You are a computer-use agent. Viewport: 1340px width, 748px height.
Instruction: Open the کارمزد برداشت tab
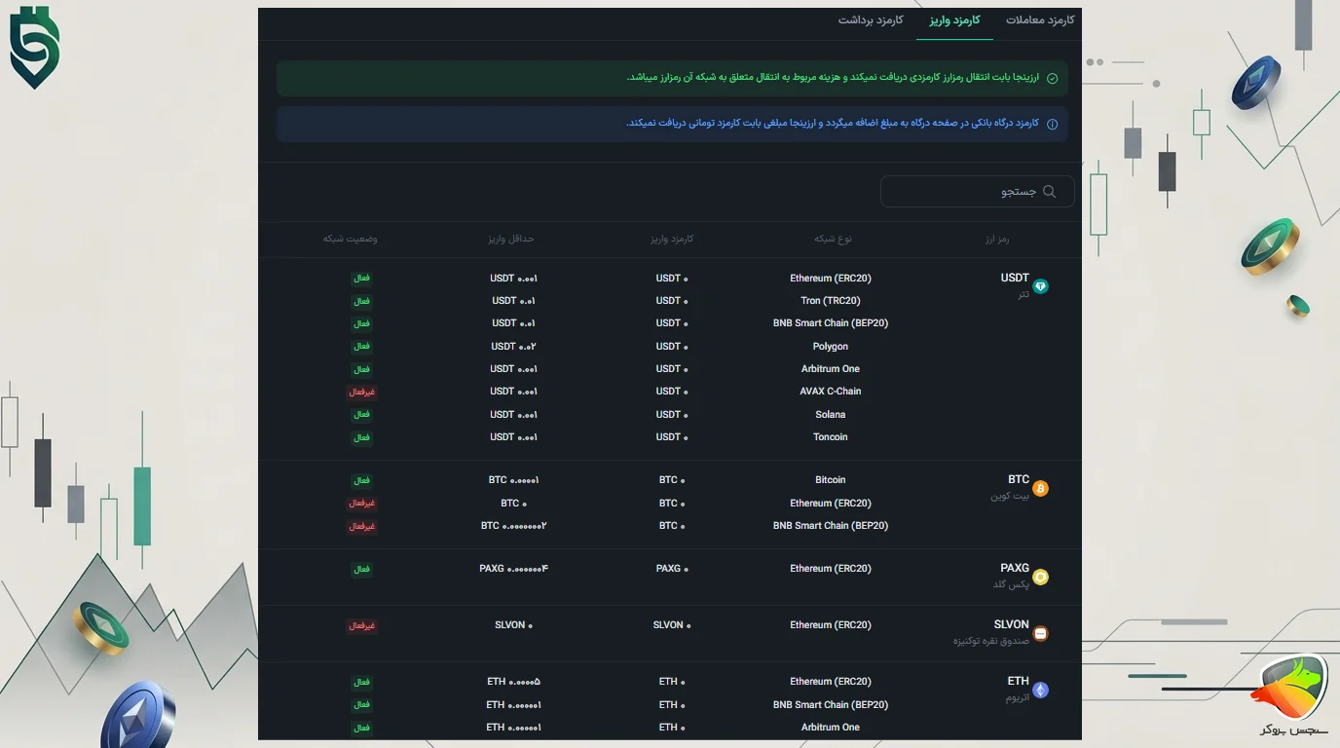(871, 20)
